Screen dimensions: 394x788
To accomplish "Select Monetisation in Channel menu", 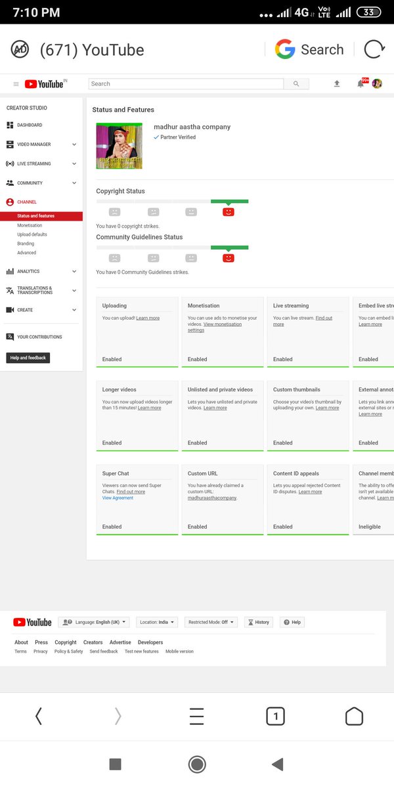I will (x=30, y=225).
